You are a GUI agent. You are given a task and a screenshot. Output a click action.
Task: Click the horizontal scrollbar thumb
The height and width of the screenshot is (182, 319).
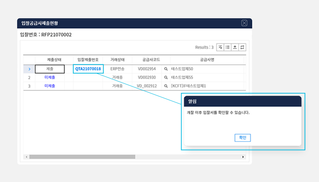coord(82,157)
